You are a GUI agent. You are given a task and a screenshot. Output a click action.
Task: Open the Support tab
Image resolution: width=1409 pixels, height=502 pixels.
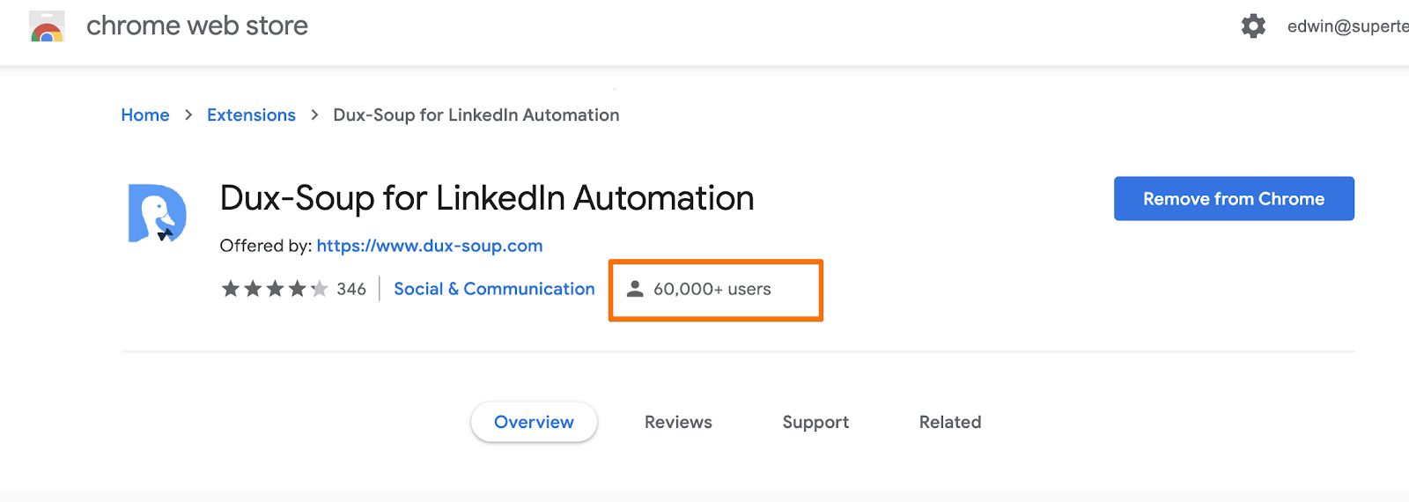(815, 422)
